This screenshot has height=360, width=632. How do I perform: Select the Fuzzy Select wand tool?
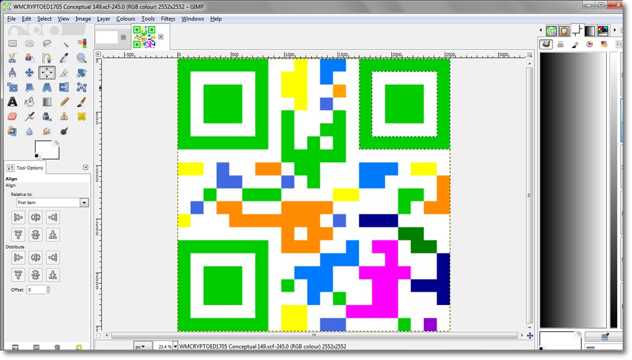click(64, 43)
